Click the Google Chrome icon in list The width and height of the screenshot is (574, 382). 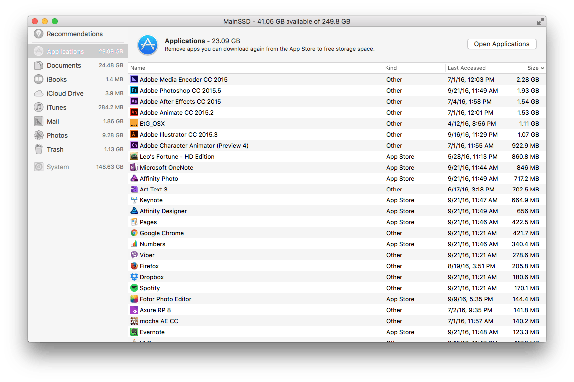point(134,233)
